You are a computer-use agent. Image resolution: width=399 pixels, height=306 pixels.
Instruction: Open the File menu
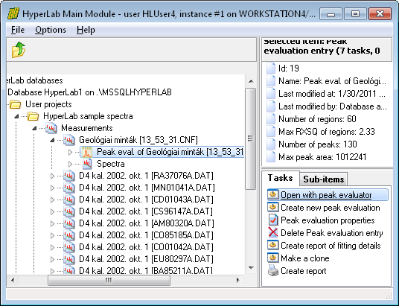pyautogui.click(x=18, y=30)
